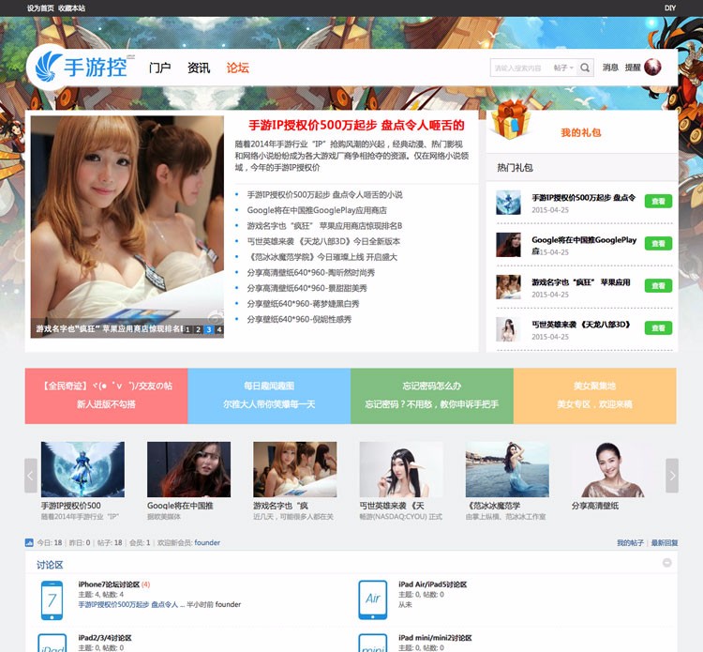Click 查看 for Google将在中国推 gift
703x652 pixels.
tap(658, 243)
